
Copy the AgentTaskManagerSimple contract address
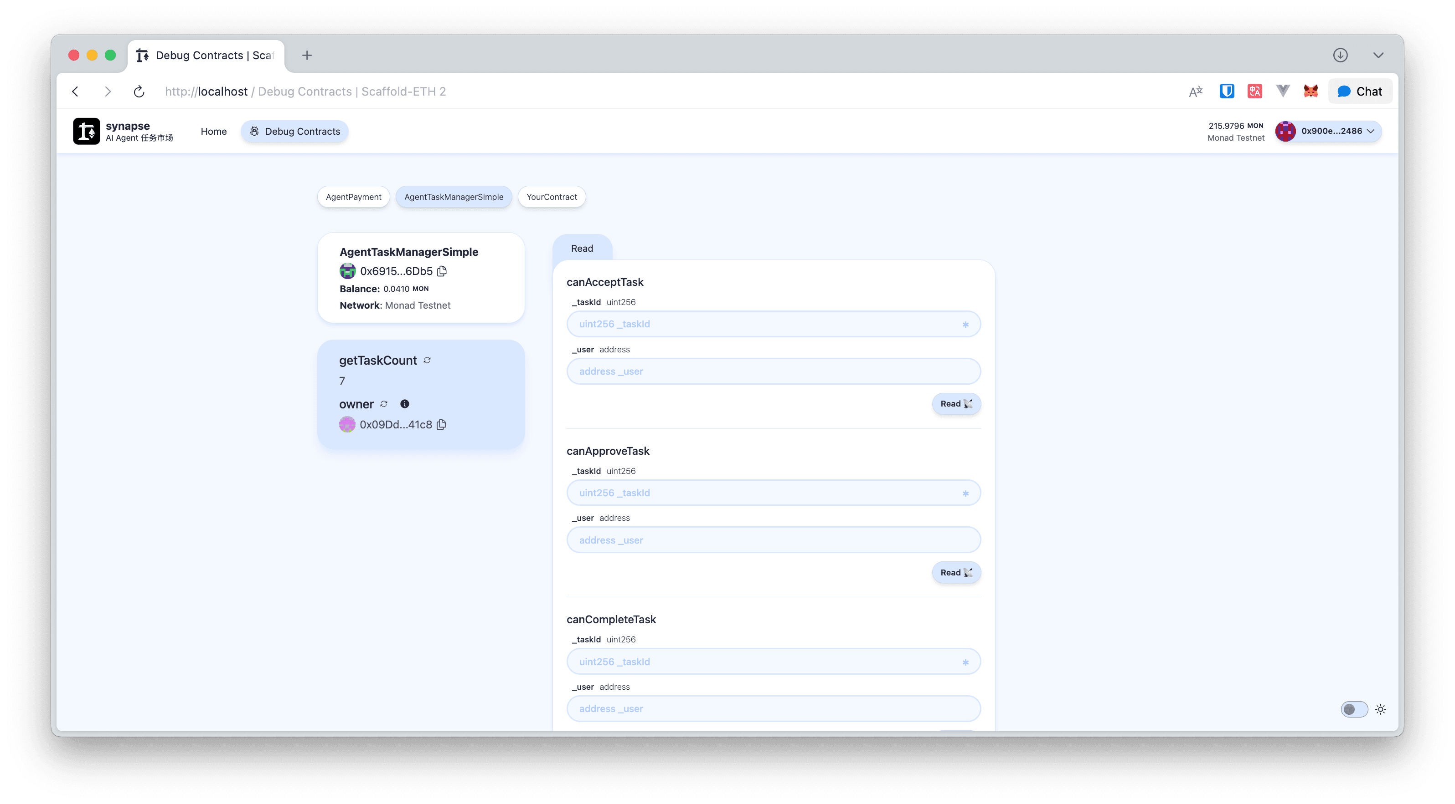click(x=442, y=271)
